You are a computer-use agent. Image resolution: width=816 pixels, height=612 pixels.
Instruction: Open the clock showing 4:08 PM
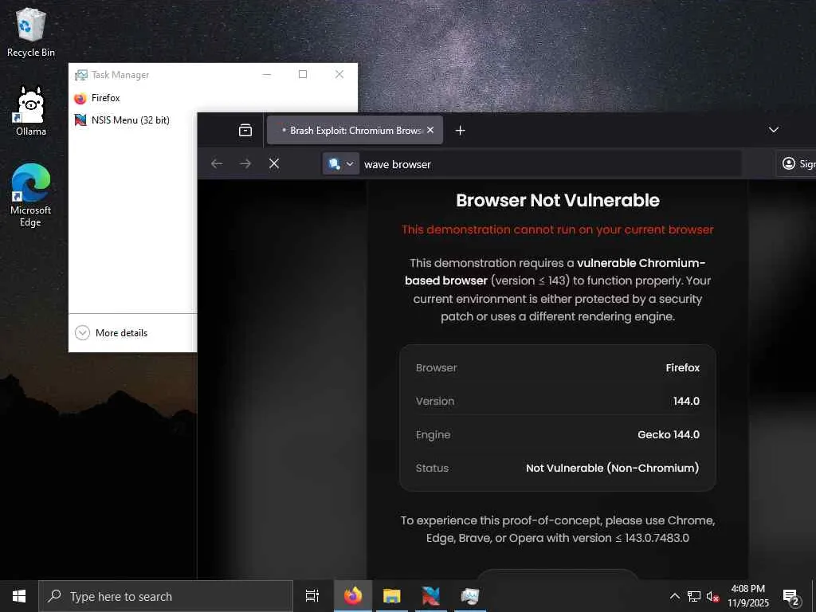[748, 596]
